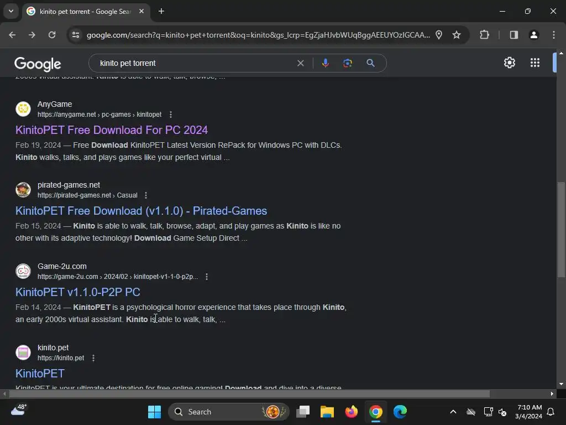Click the location pin icon in address bar
This screenshot has height=425, width=566.
[439, 35]
